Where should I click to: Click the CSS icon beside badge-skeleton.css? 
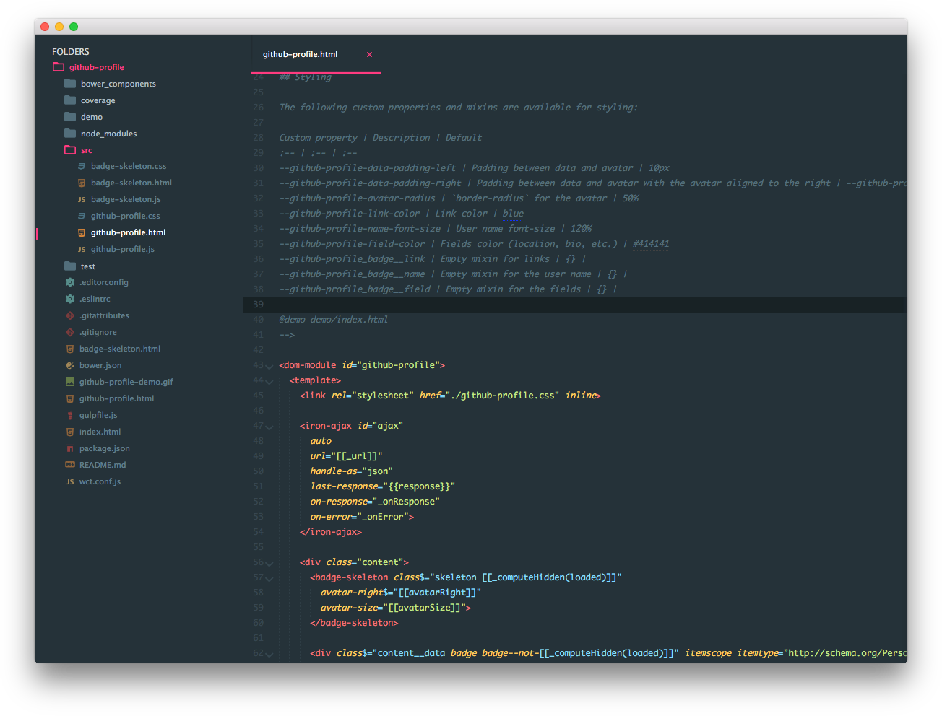coord(82,166)
